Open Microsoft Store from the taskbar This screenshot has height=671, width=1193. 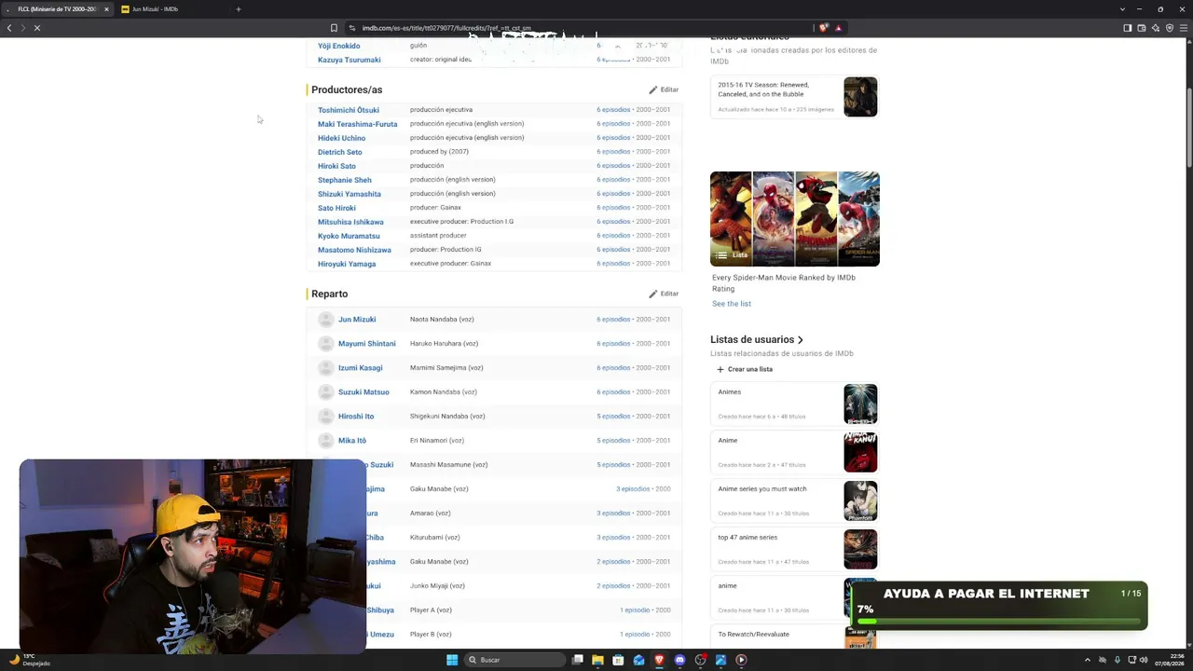[618, 660]
